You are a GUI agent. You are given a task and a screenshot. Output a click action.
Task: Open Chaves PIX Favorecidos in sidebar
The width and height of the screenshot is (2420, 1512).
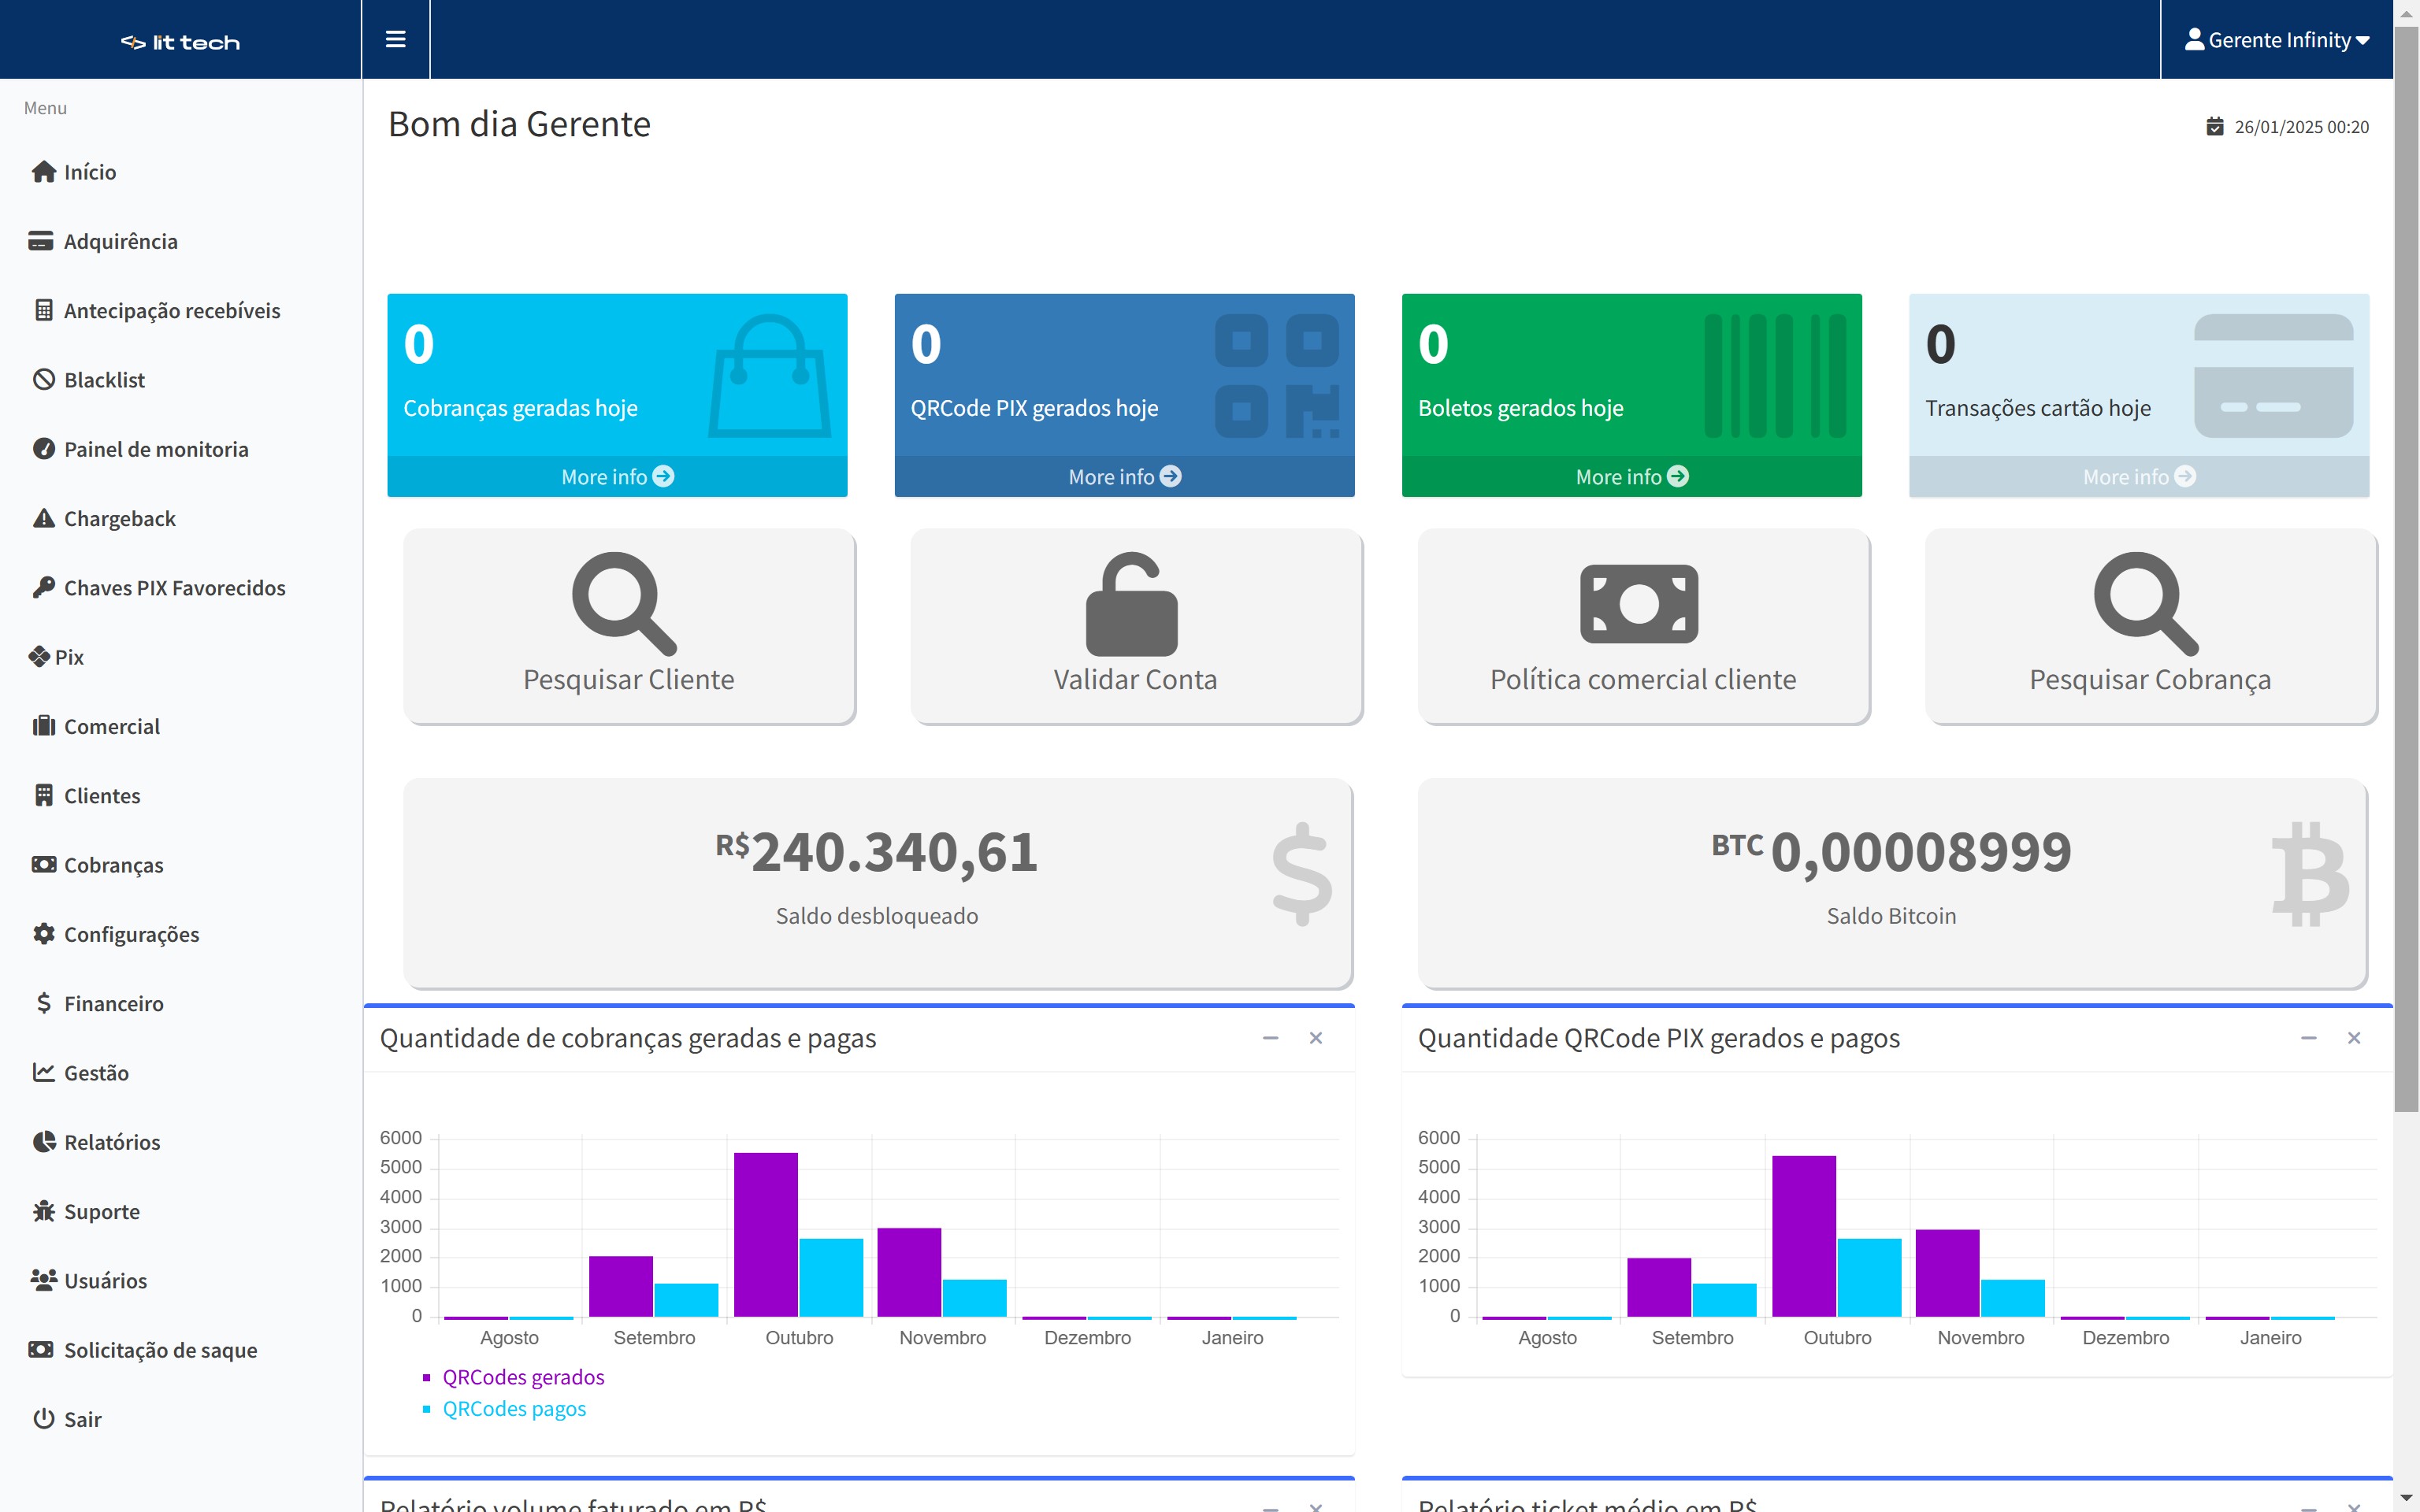tap(174, 588)
